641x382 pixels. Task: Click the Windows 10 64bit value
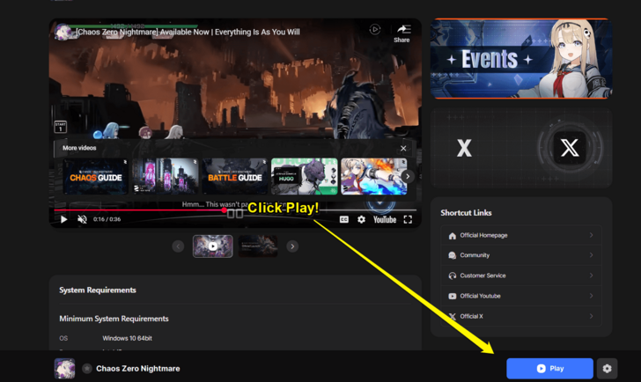127,338
